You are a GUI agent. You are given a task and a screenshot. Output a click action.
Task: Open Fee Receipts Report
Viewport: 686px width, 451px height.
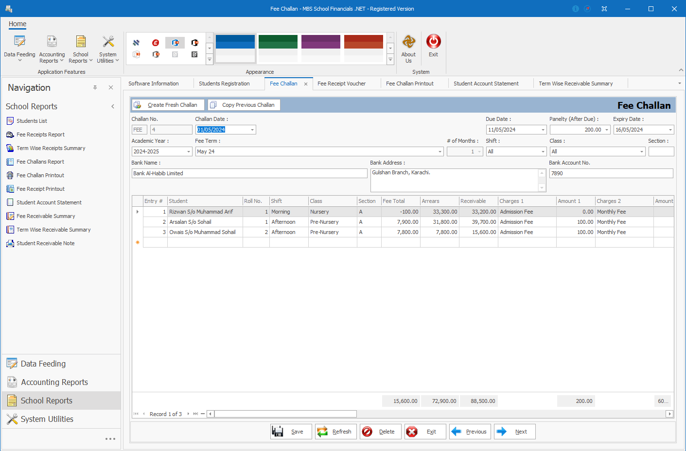(x=40, y=134)
